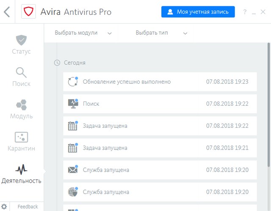Click the clock icon beside Сегодня
This screenshot has width=271, height=211.
pyautogui.click(x=57, y=63)
